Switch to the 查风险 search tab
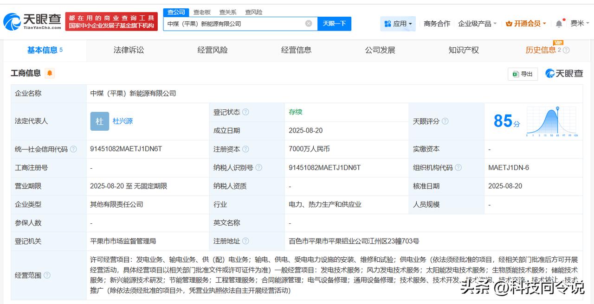The image size is (594, 304). coord(254,12)
